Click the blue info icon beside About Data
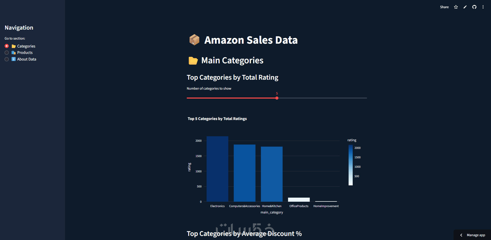 coord(14,59)
